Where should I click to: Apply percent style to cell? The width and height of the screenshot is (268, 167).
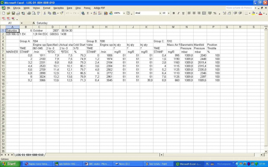[x=215, y=13]
